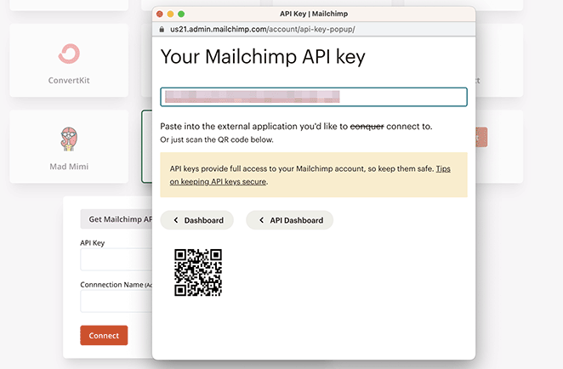Click the 'Paste into the external application' text
This screenshot has height=369, width=563.
[296, 127]
